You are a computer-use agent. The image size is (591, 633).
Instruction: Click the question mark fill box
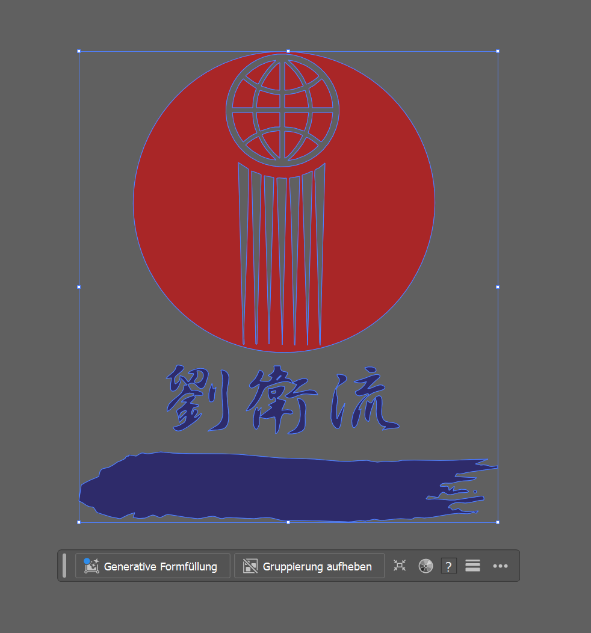[448, 566]
